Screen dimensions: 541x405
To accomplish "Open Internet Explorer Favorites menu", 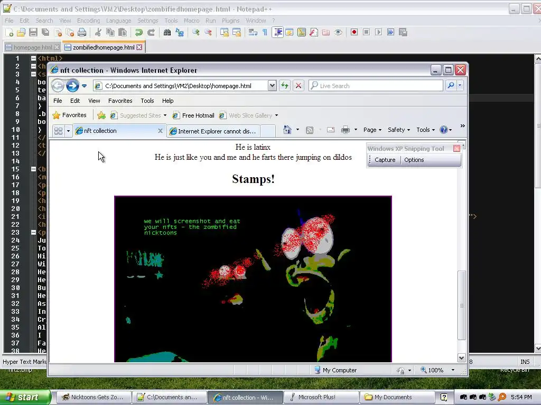I will tap(120, 101).
